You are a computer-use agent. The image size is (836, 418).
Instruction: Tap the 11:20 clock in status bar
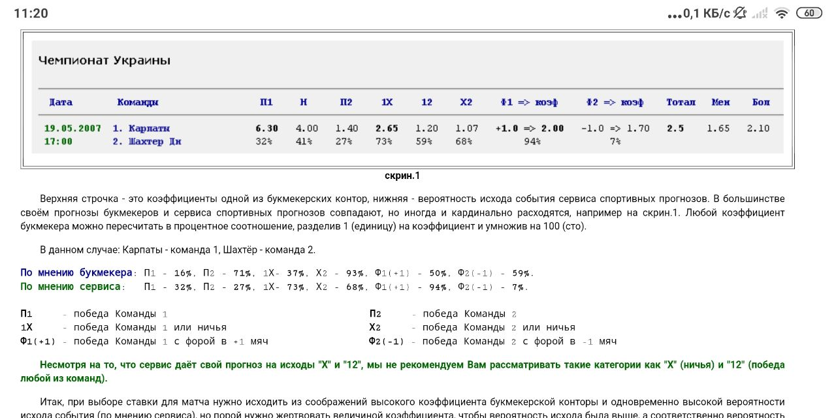point(31,13)
